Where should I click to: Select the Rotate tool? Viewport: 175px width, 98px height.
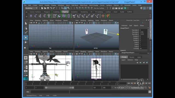click(x=26, y=42)
